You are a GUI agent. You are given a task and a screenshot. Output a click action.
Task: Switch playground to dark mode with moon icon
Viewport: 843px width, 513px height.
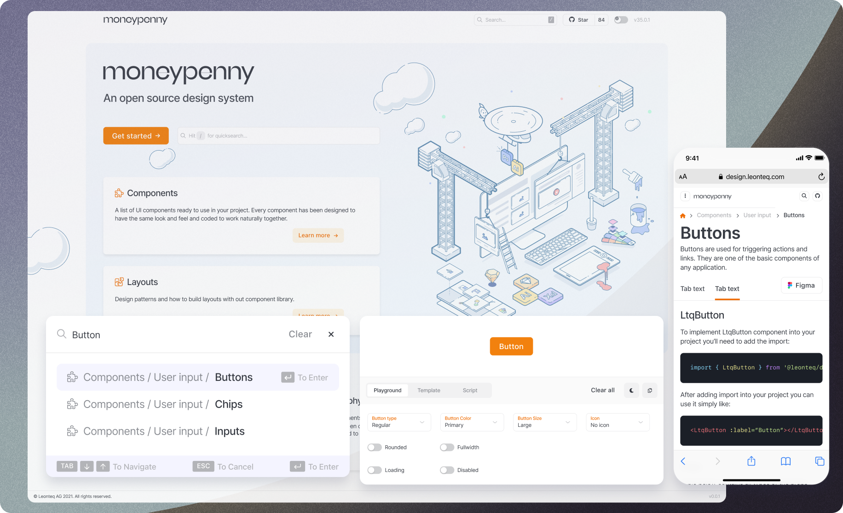point(631,390)
